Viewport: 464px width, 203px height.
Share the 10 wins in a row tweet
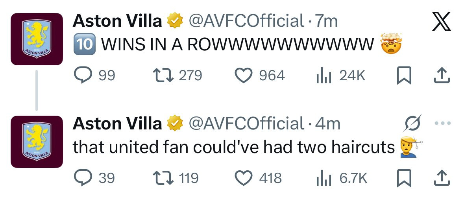click(441, 75)
